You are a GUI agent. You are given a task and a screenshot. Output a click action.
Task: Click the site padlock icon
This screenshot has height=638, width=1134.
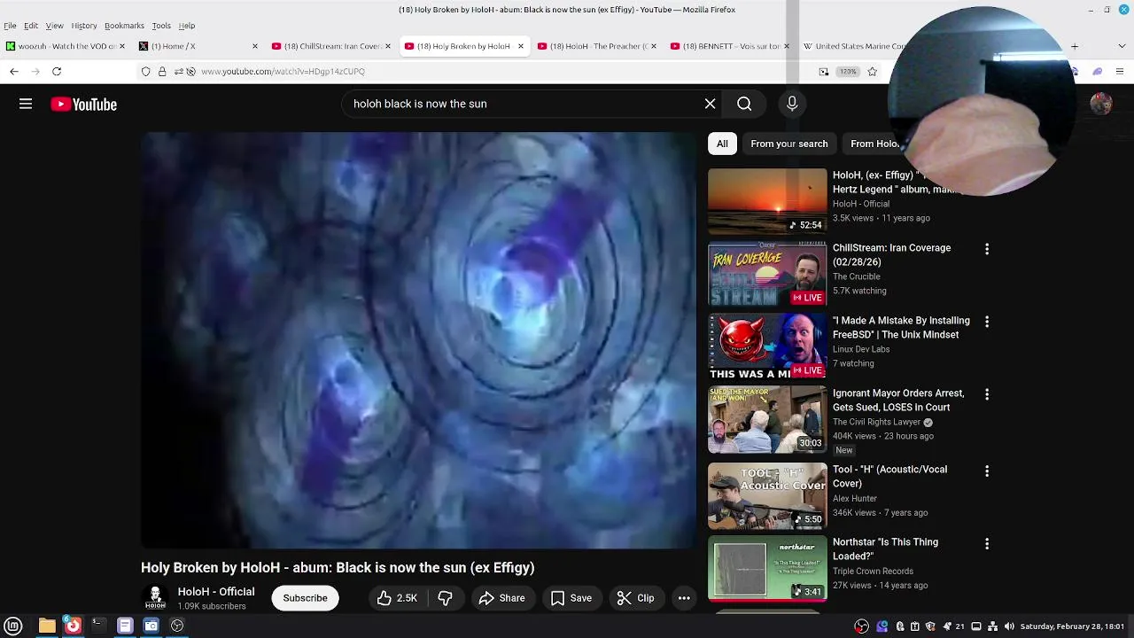pyautogui.click(x=162, y=71)
